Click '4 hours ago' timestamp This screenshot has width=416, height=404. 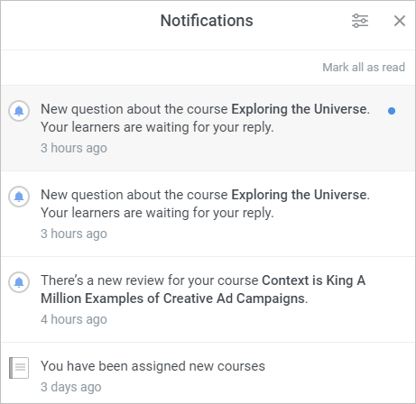(x=74, y=319)
